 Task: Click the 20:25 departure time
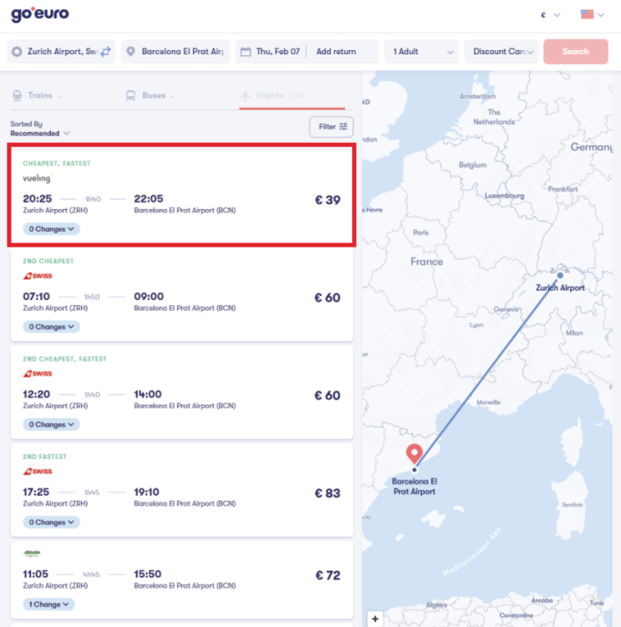pyautogui.click(x=37, y=199)
